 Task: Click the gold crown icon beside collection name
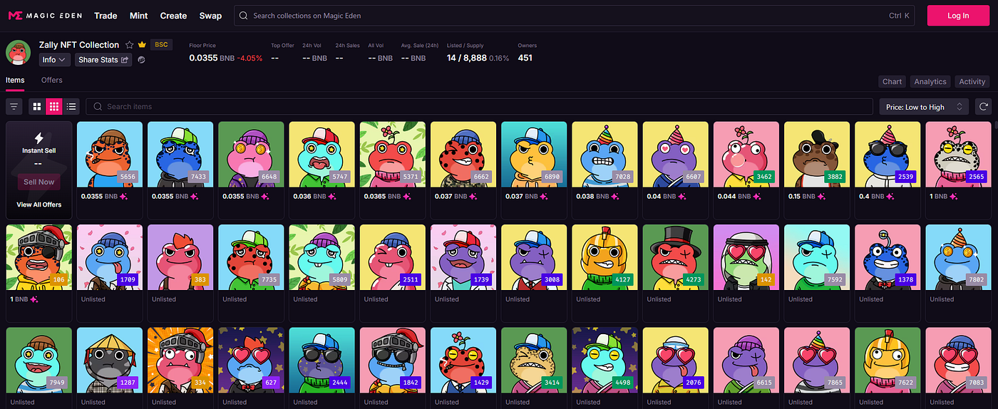(x=142, y=45)
